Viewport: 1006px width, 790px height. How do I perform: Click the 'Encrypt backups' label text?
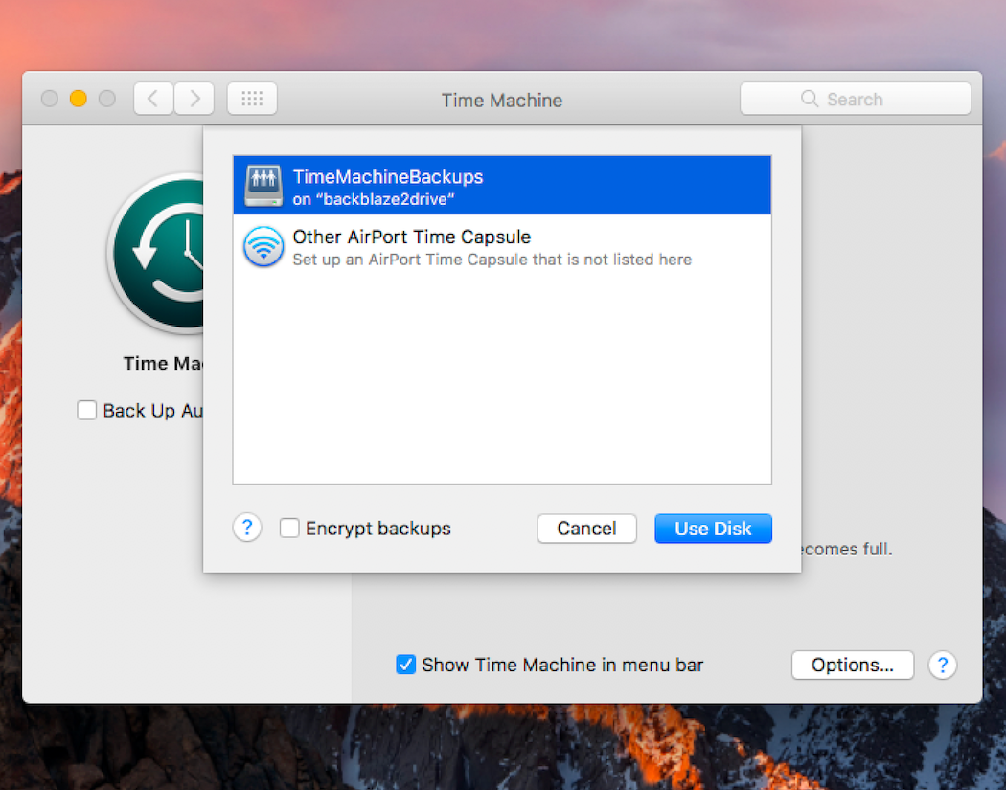[x=378, y=529]
